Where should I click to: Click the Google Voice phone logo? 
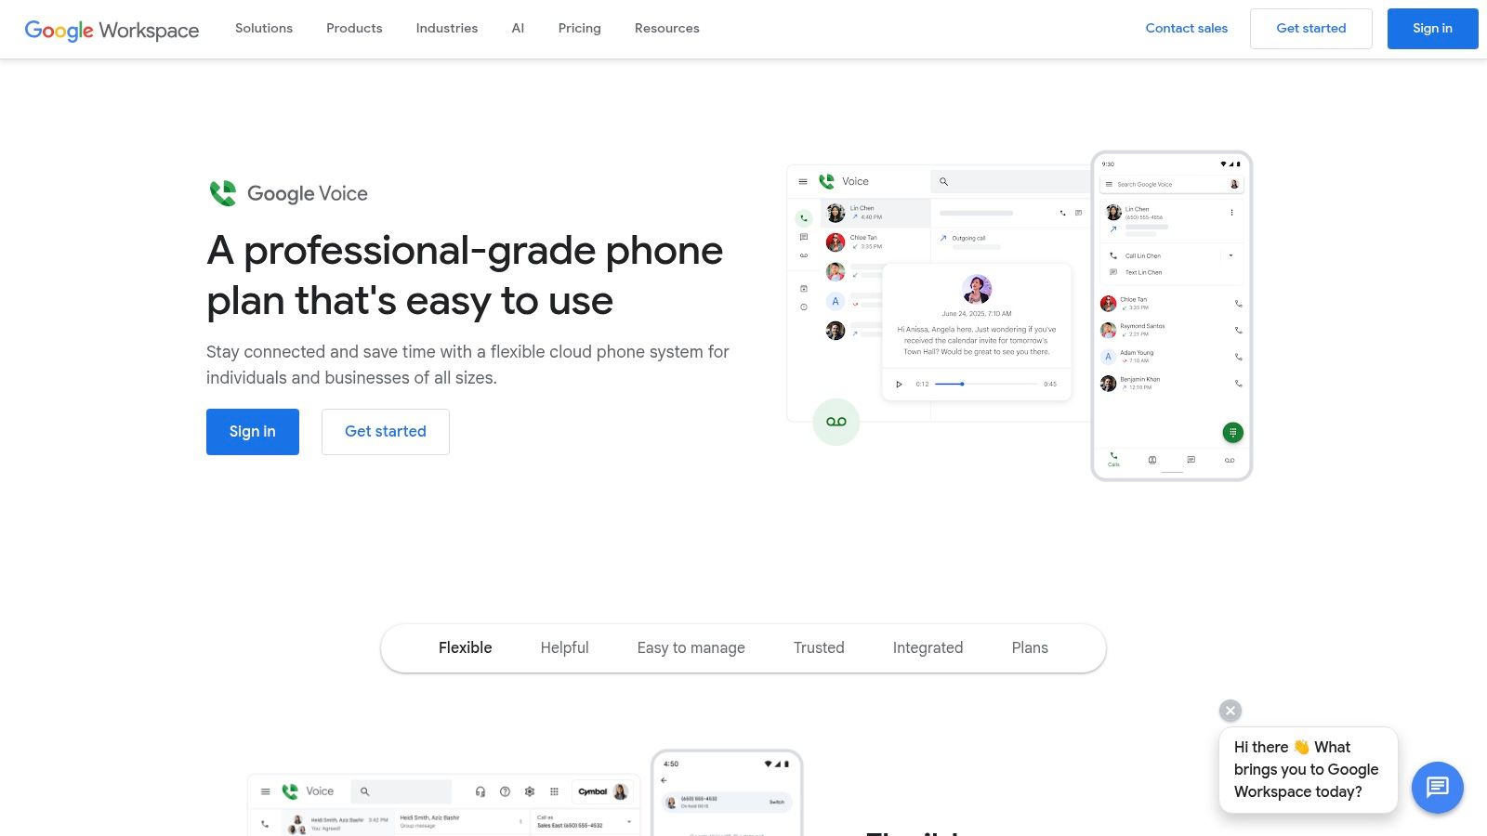pyautogui.click(x=825, y=180)
